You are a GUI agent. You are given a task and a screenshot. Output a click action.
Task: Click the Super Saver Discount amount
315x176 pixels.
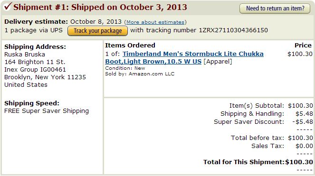point(303,122)
